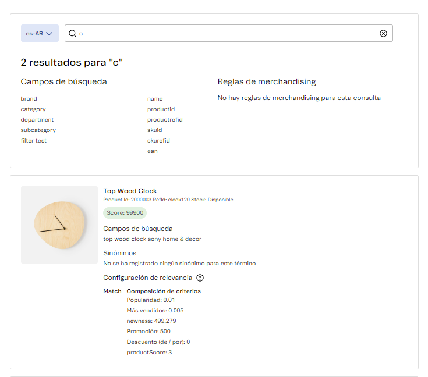Image resolution: width=428 pixels, height=377 pixels.
Task: Select the name search field
Action: coord(155,99)
